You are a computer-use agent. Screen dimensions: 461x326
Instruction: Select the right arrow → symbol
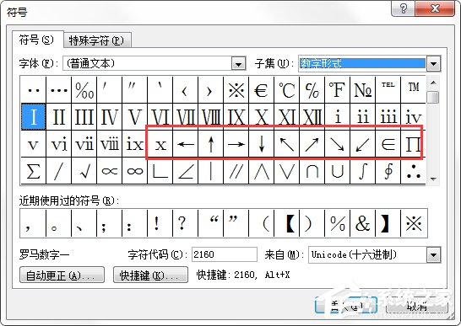click(x=236, y=144)
